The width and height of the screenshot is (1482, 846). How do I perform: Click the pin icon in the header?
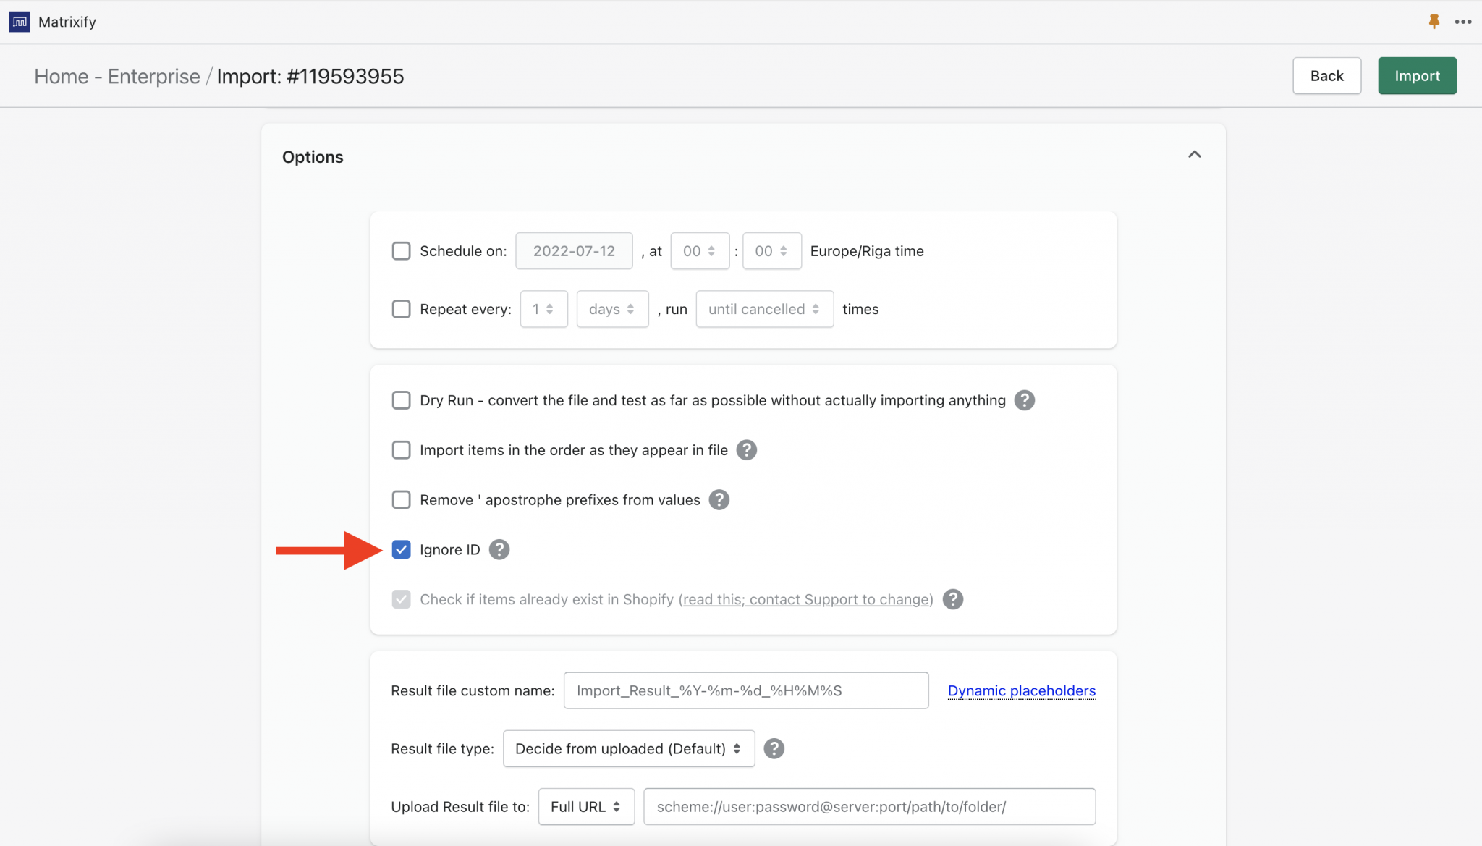point(1434,22)
